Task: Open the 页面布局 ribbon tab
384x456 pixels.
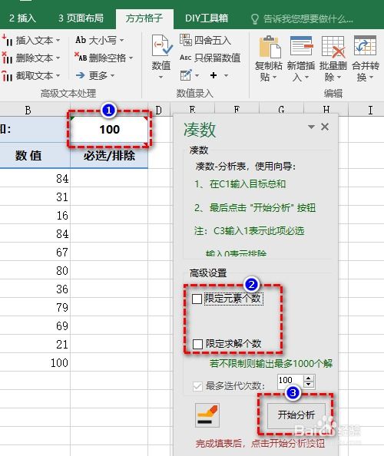Action: 81,18
